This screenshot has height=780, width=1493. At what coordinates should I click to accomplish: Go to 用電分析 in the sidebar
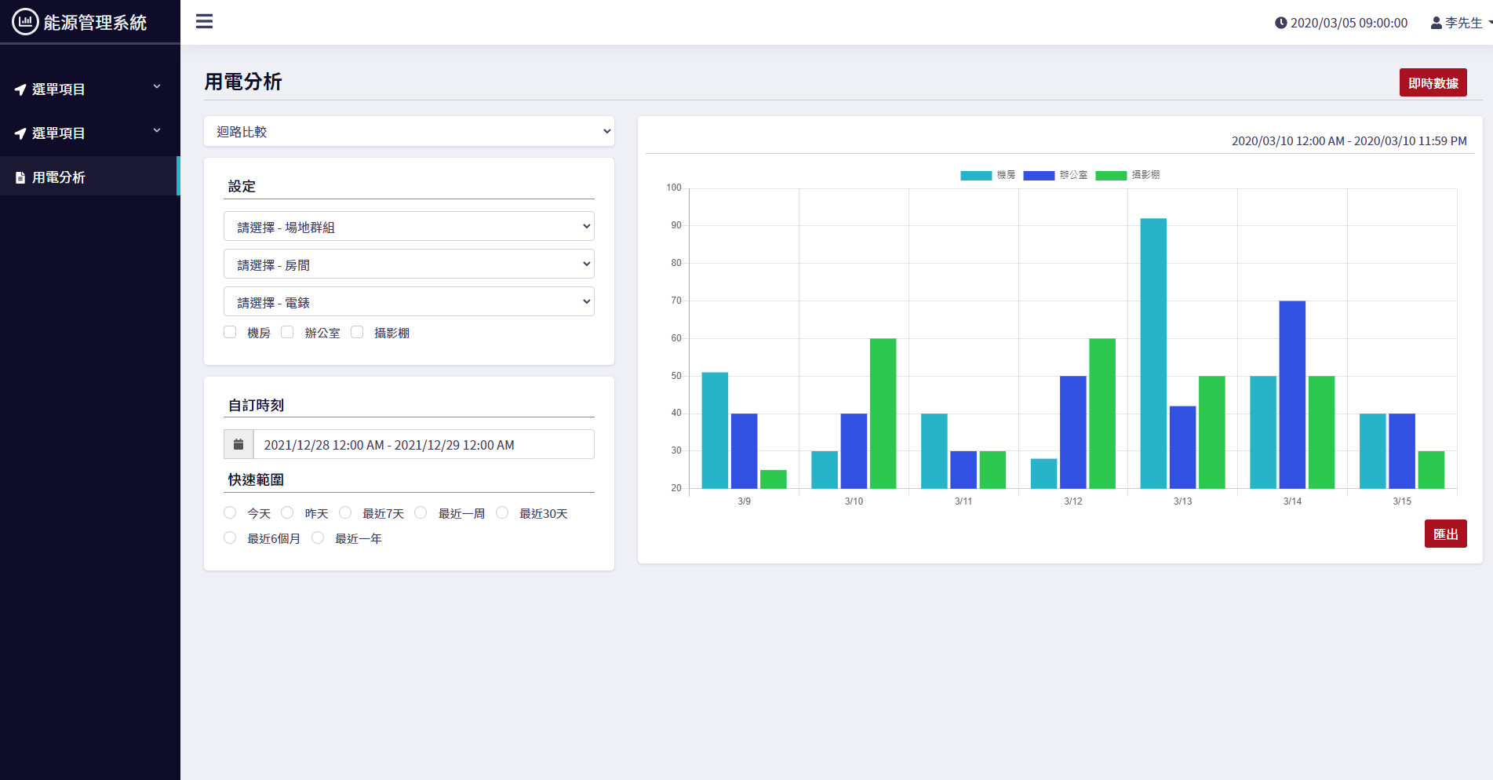pos(89,177)
